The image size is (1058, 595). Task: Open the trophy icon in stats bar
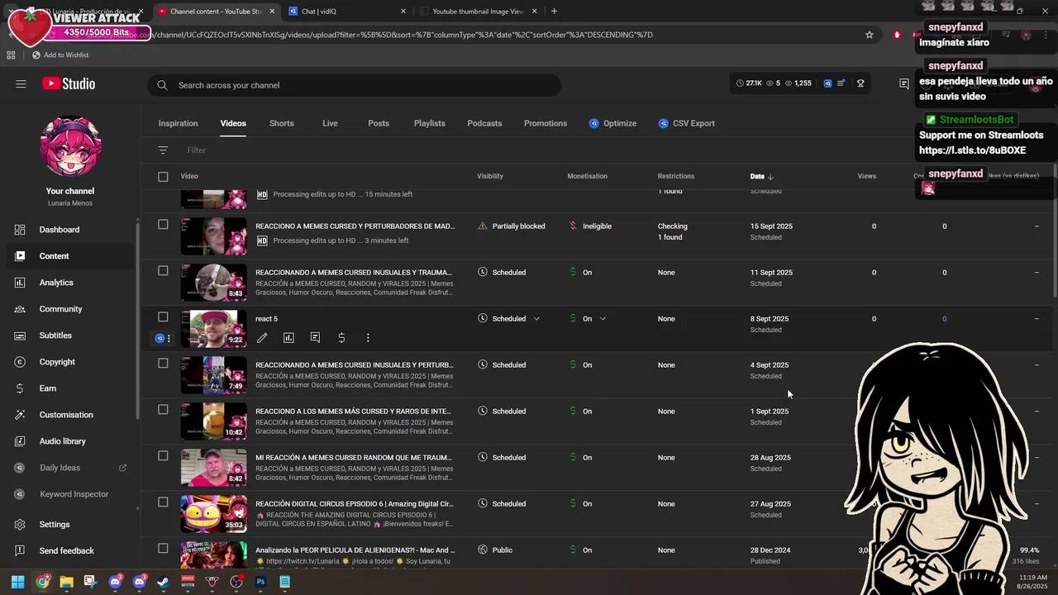[860, 83]
